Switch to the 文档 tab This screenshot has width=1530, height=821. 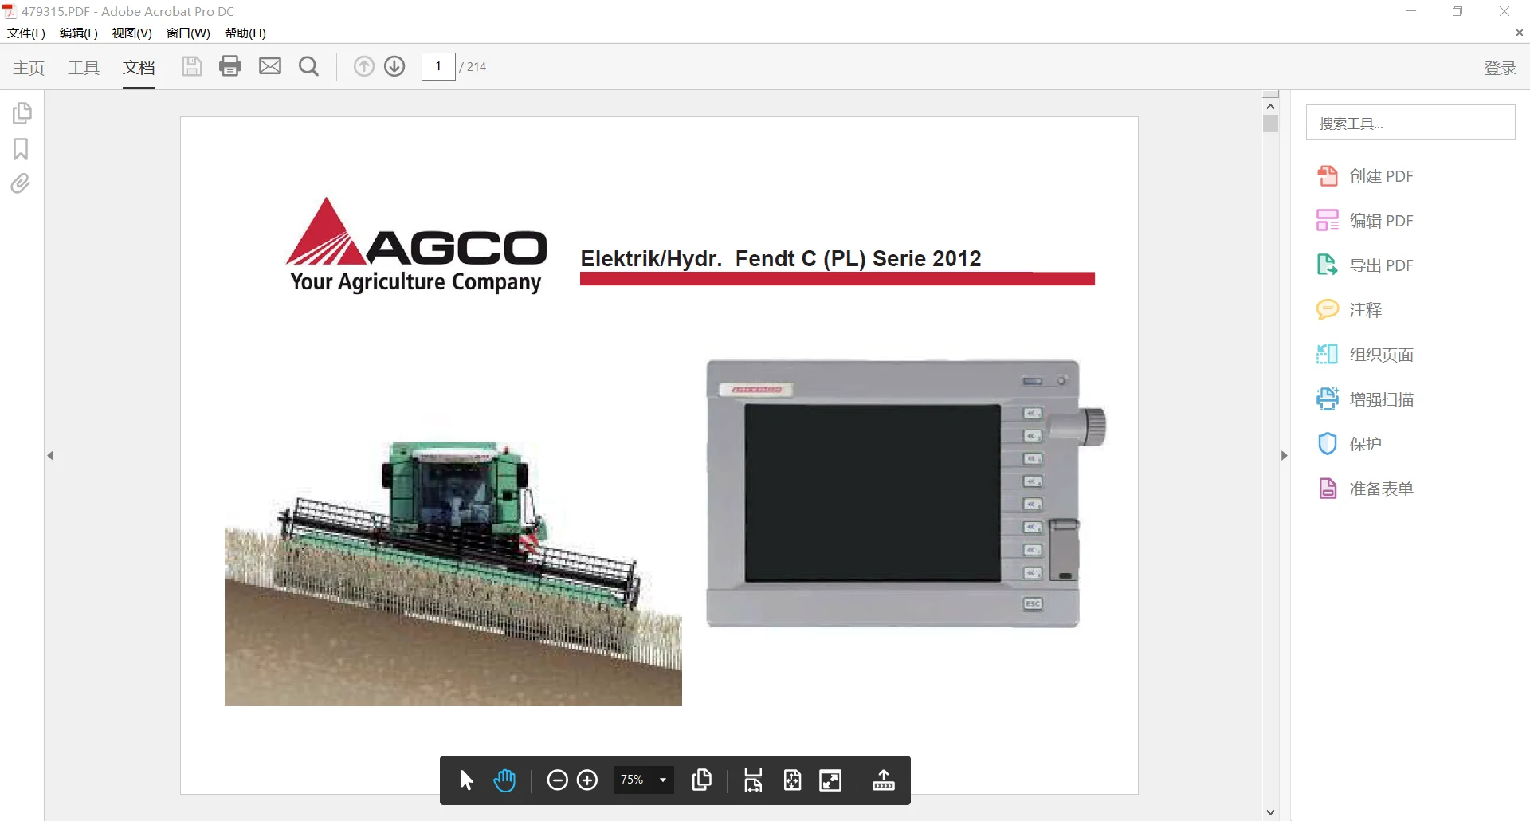click(139, 68)
